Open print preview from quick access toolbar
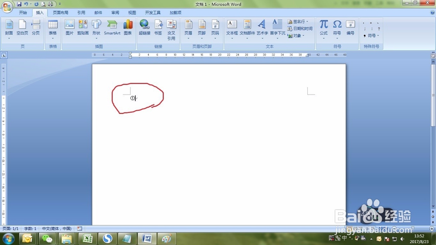The width and height of the screenshot is (436, 245). click(43, 4)
